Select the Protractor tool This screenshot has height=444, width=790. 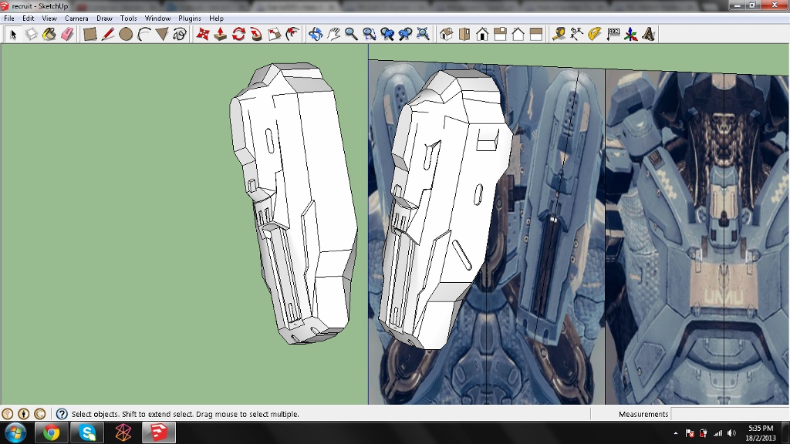pos(595,34)
